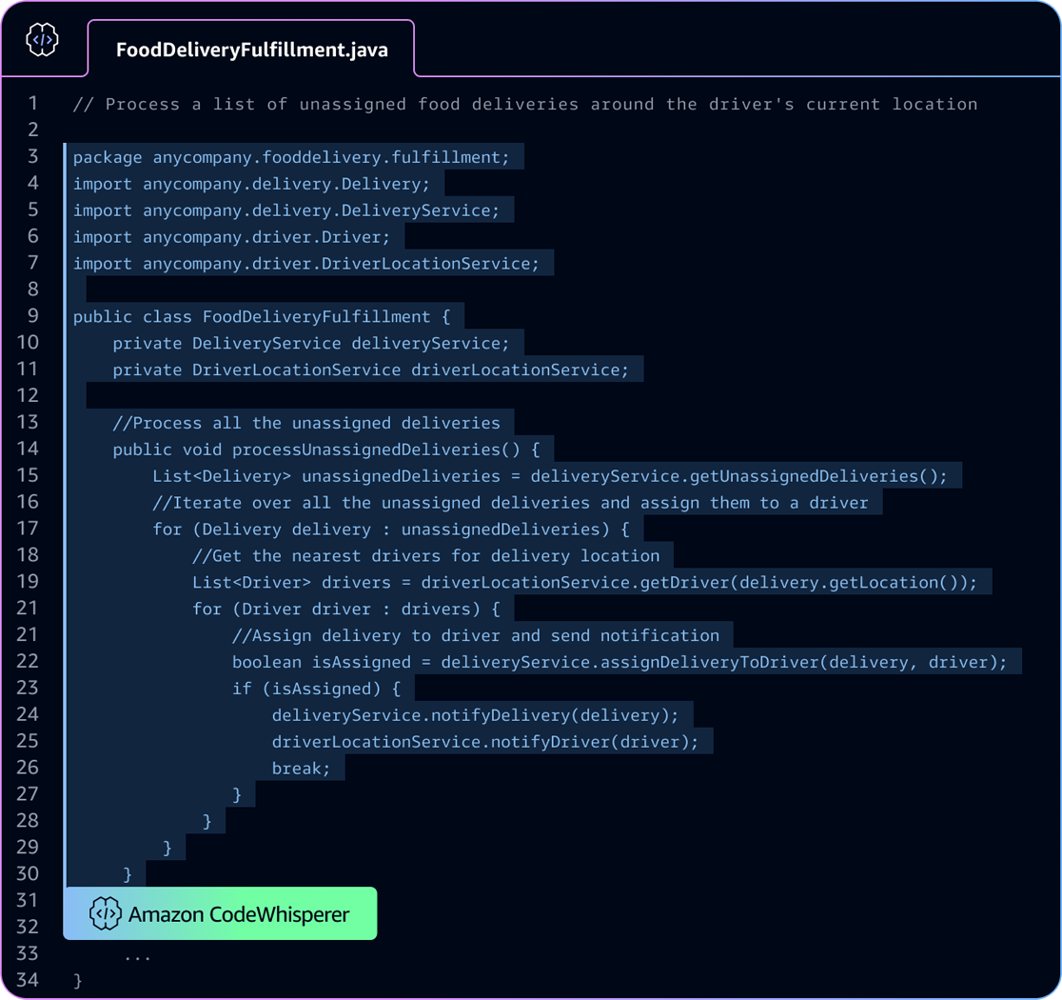Click the private driverLocationService field declaration
The width and height of the screenshot is (1062, 1000).
(370, 370)
